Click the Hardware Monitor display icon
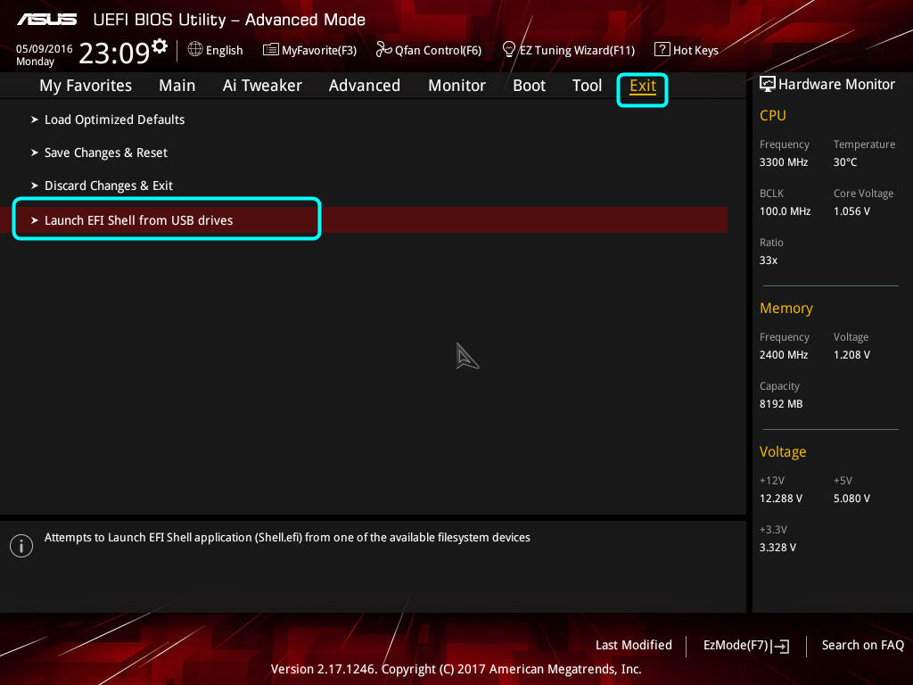Viewport: 913px width, 685px height. pos(768,85)
